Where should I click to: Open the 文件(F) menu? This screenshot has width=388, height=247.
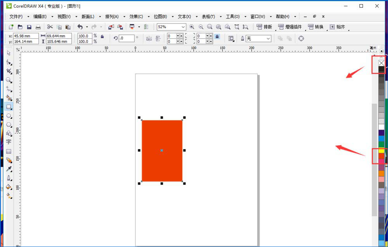point(16,17)
